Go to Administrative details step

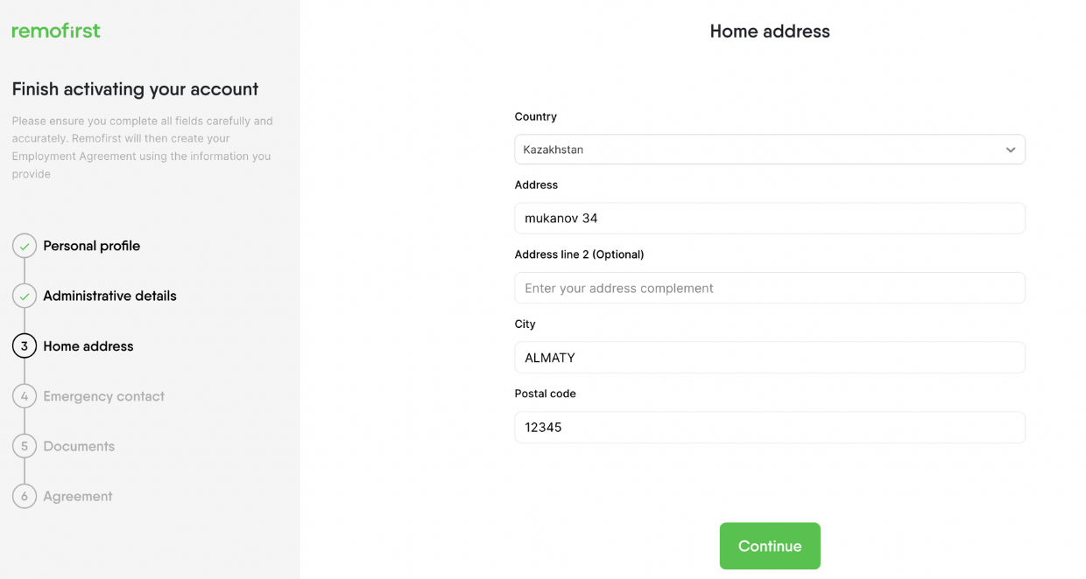coord(109,296)
